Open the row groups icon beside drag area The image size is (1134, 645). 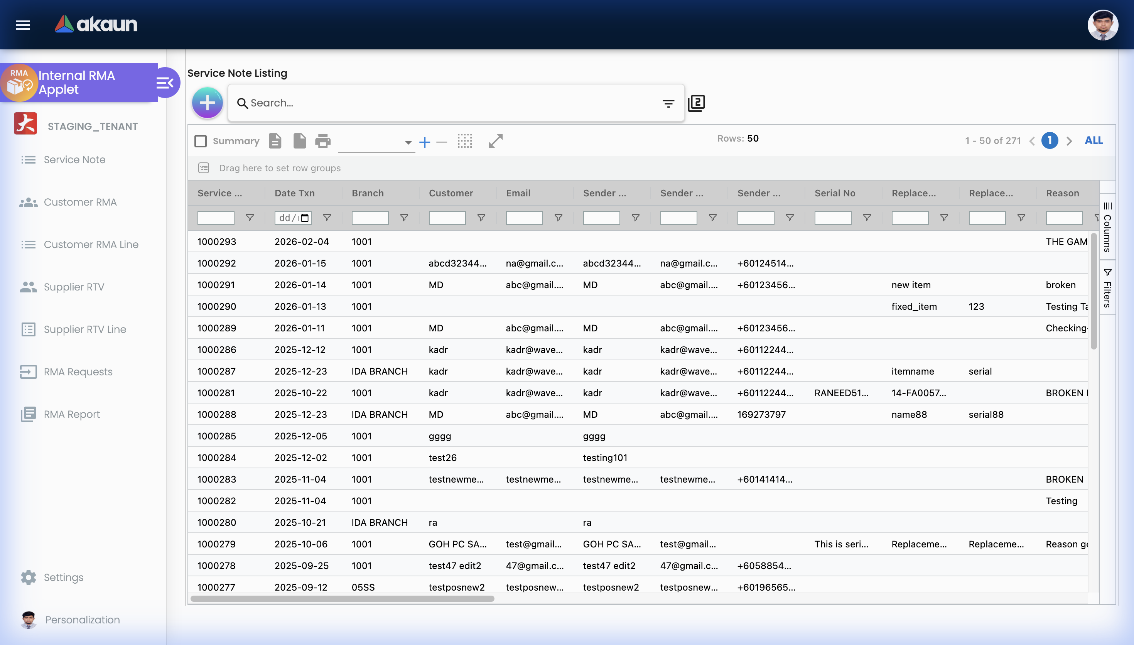[203, 168]
